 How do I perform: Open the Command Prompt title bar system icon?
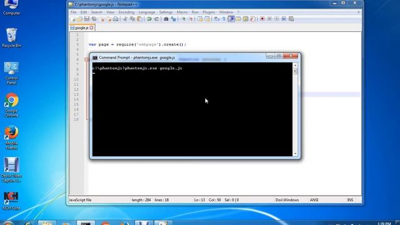click(95, 58)
